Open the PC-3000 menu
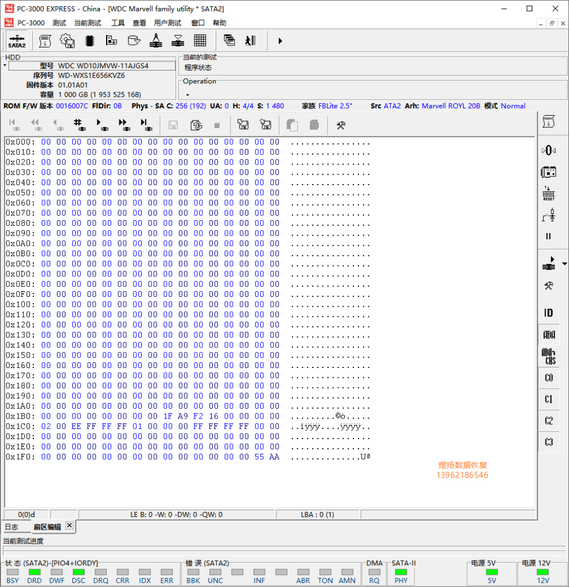Screen dimensions: 569x587 [x=31, y=23]
